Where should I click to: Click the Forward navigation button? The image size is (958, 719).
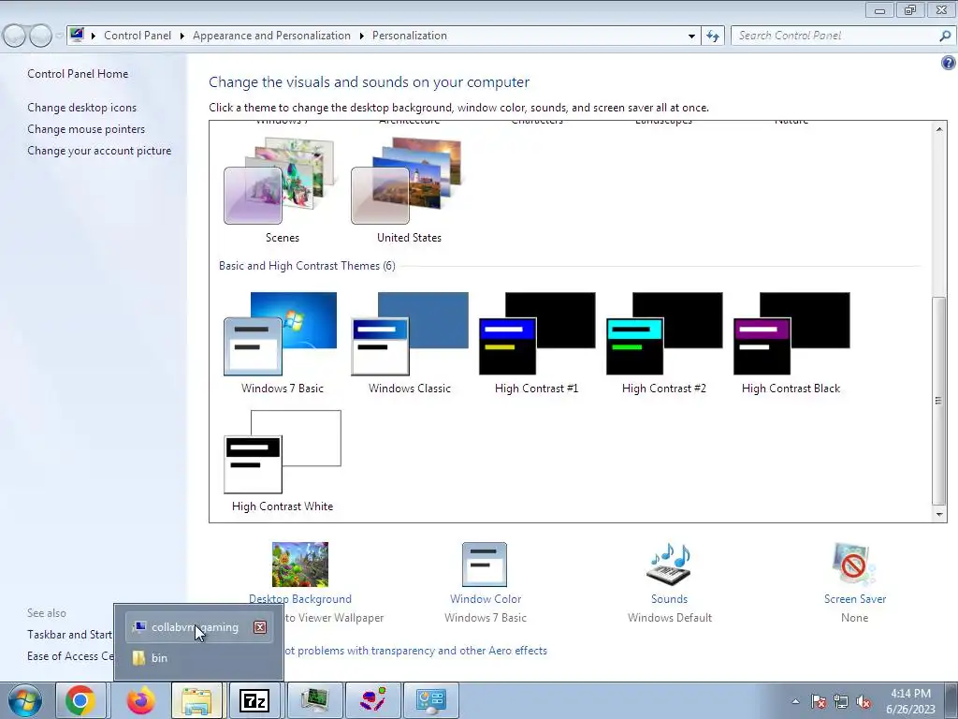click(x=40, y=37)
